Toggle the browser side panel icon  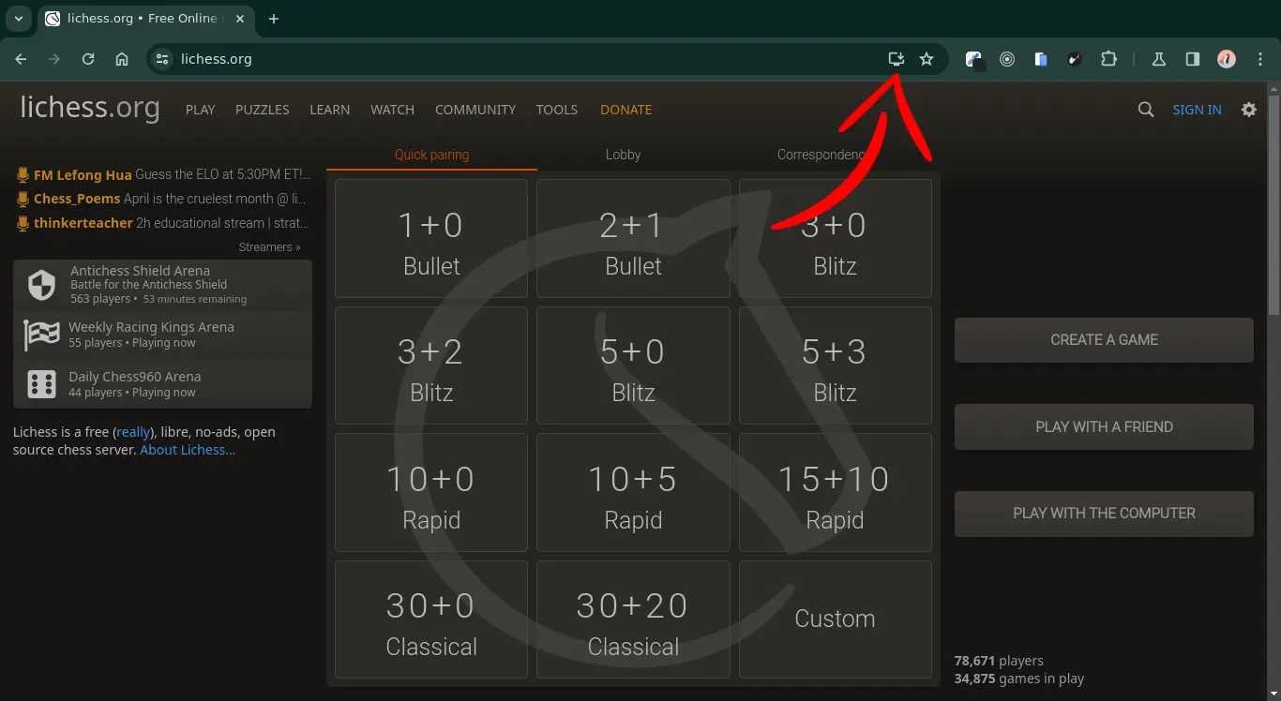point(1193,59)
